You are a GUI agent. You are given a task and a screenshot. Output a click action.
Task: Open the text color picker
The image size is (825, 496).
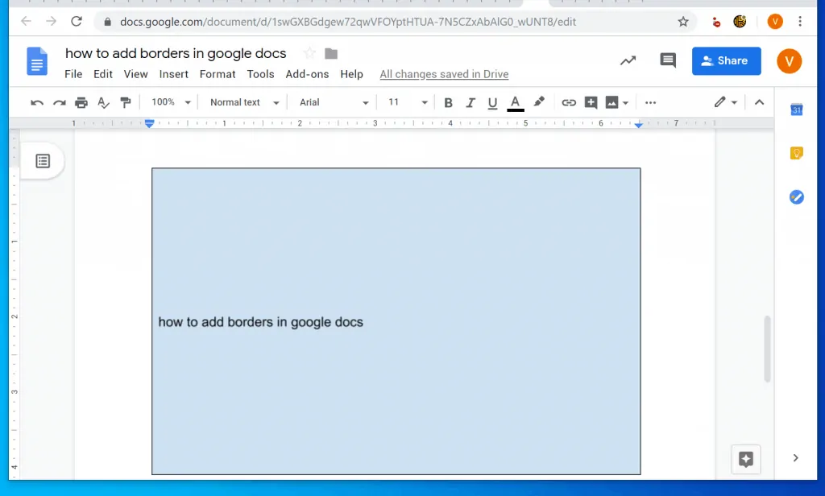pos(515,102)
